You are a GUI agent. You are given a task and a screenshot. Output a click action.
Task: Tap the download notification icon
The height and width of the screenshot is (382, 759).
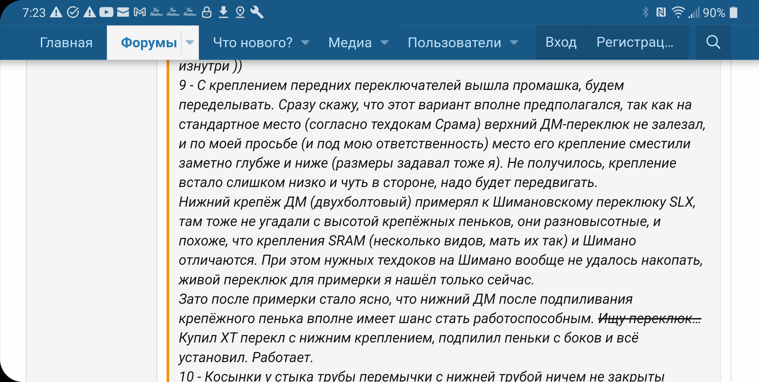[223, 12]
